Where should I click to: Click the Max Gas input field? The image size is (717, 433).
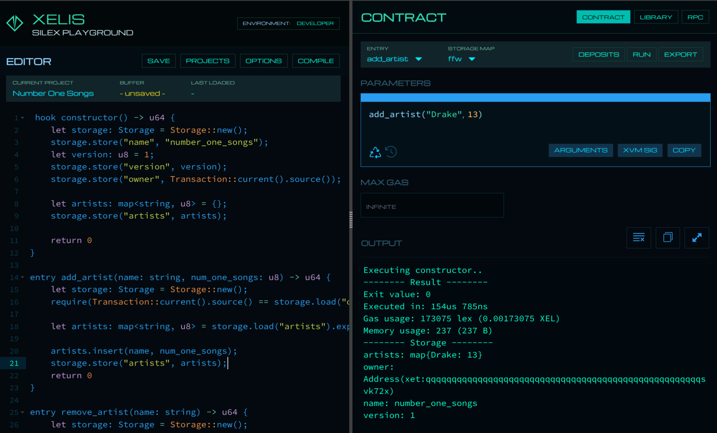click(x=432, y=205)
